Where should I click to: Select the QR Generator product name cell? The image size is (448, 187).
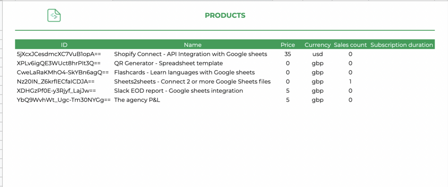tap(169, 63)
